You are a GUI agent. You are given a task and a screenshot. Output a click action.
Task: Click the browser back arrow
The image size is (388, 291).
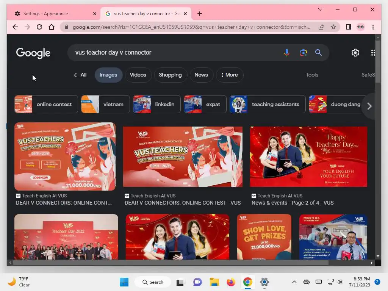(x=15, y=27)
